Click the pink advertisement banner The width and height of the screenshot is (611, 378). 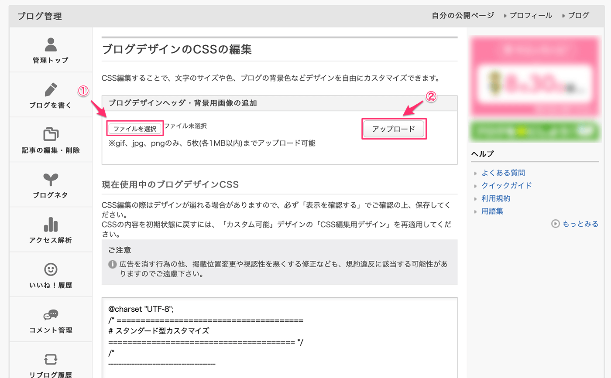click(x=535, y=77)
